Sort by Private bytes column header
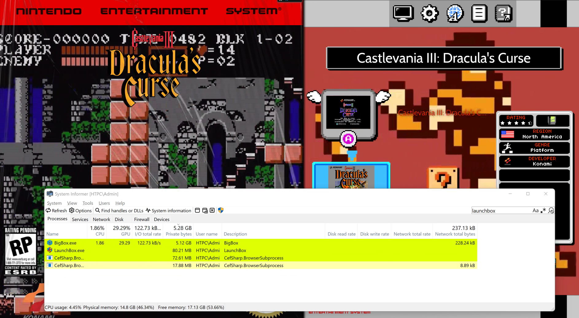Image resolution: width=579 pixels, height=318 pixels. [x=178, y=234]
